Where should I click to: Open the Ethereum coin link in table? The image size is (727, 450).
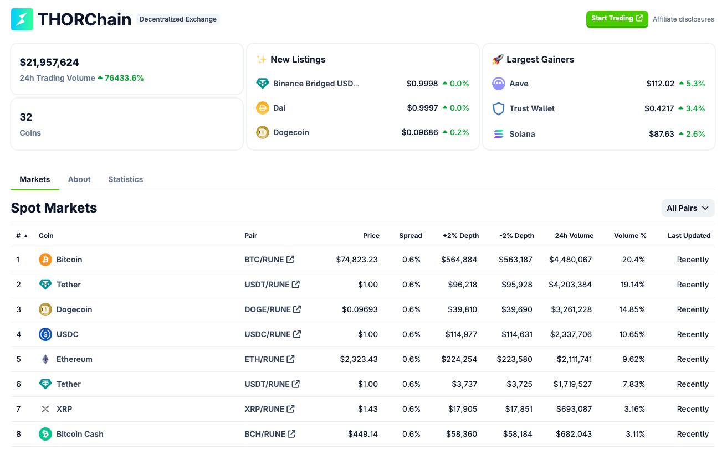[x=74, y=359]
